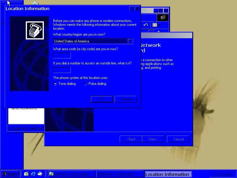Minimize the Network and Dial-up Connections window
The image size is (237, 178).
(x=156, y=11)
